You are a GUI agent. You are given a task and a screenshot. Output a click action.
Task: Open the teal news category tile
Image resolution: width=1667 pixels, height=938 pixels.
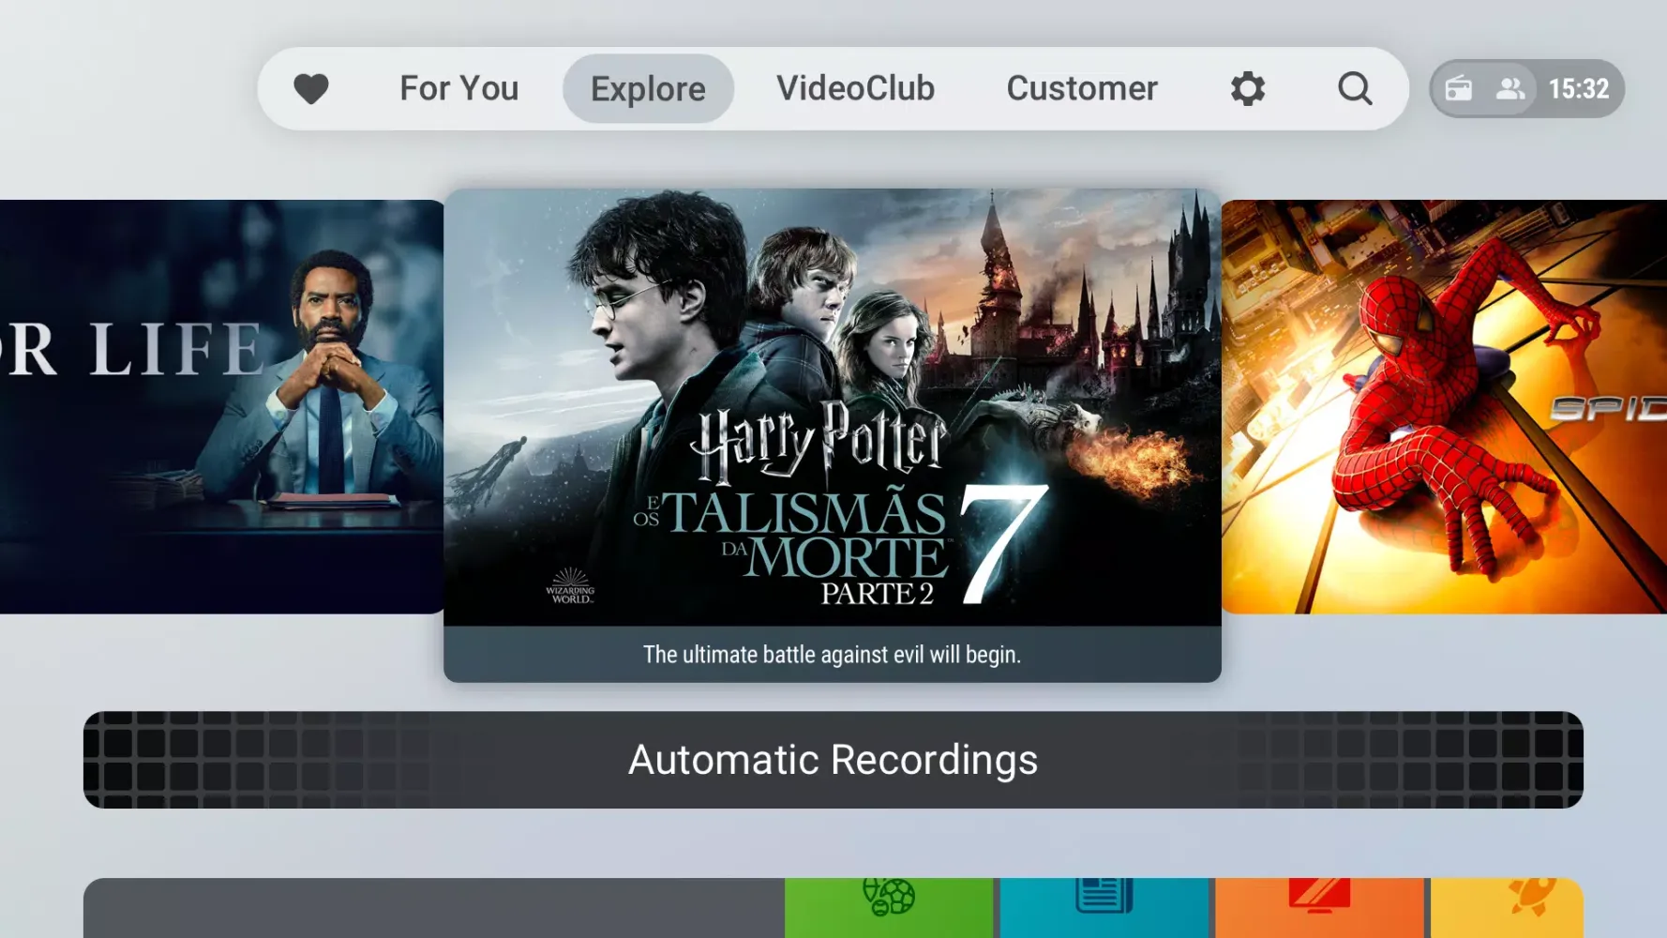click(x=1104, y=908)
